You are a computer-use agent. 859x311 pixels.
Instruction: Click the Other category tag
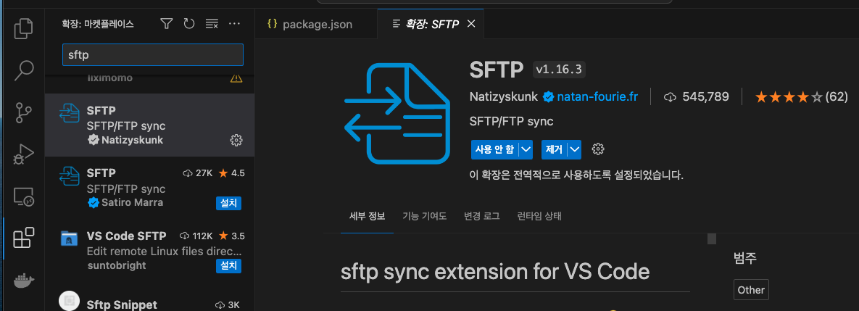[750, 290]
